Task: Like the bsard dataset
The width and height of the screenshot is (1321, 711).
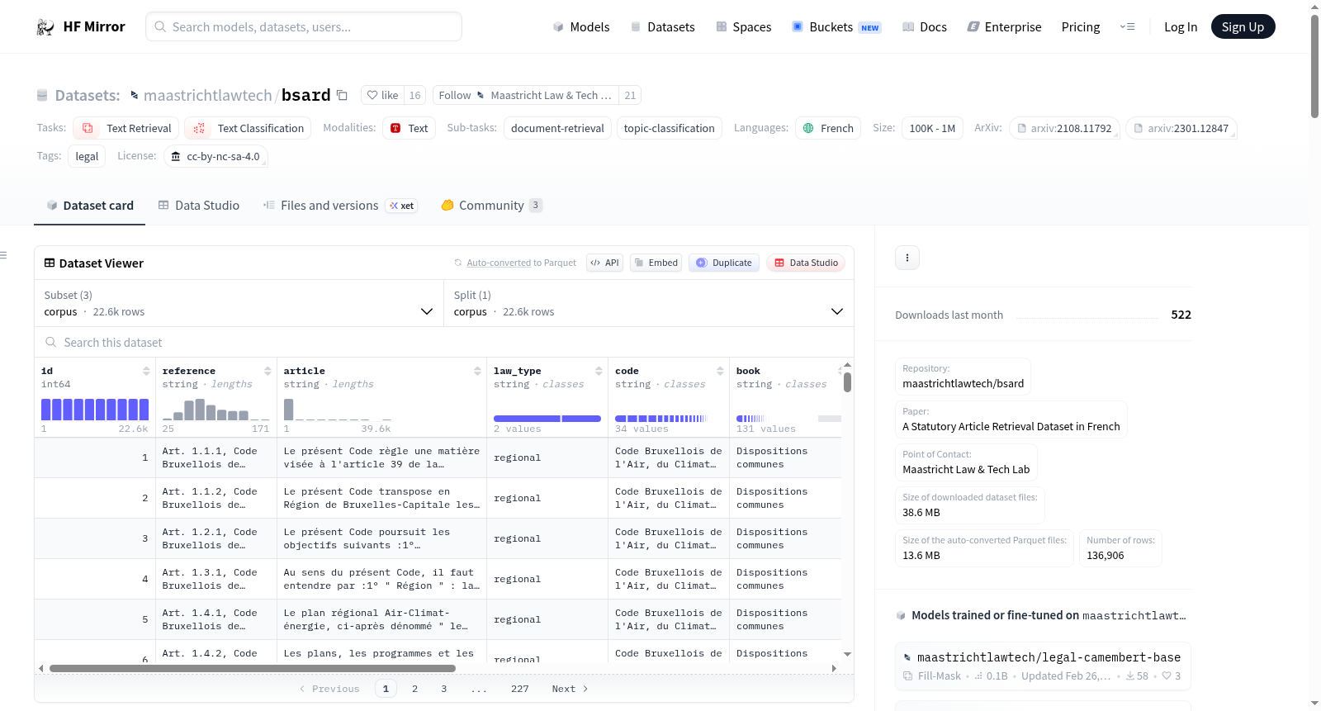Action: (x=383, y=95)
